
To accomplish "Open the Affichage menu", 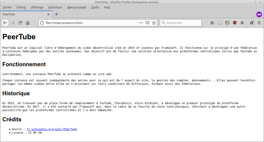I will (x=37, y=8).
